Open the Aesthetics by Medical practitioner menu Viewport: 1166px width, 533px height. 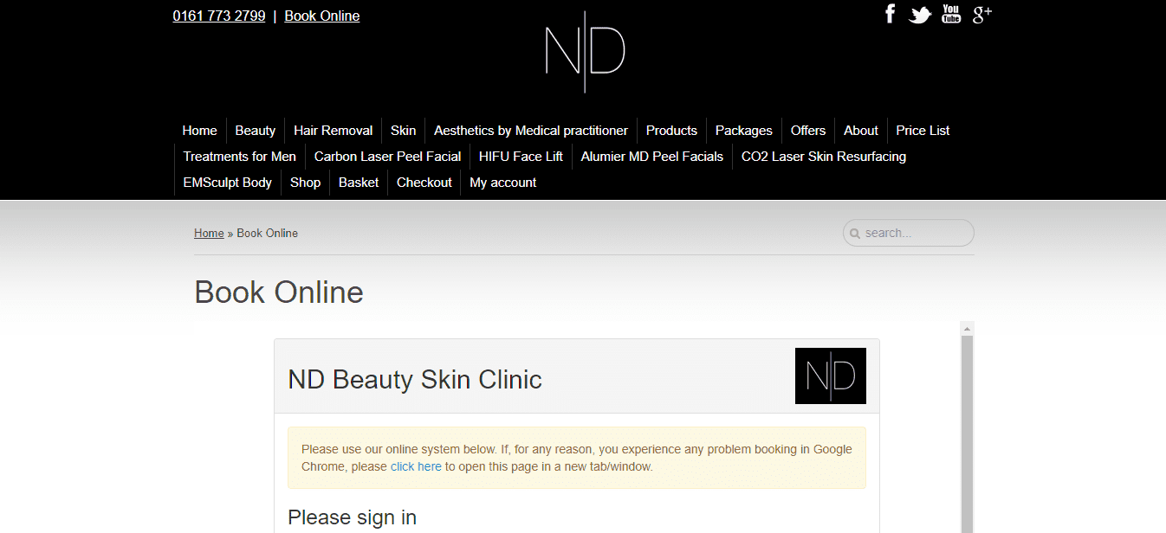pos(530,131)
